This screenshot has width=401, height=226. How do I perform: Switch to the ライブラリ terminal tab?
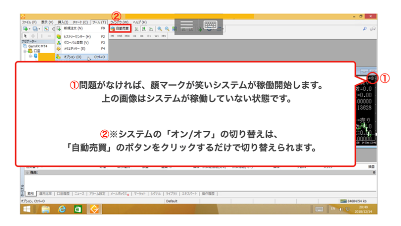[171, 194]
